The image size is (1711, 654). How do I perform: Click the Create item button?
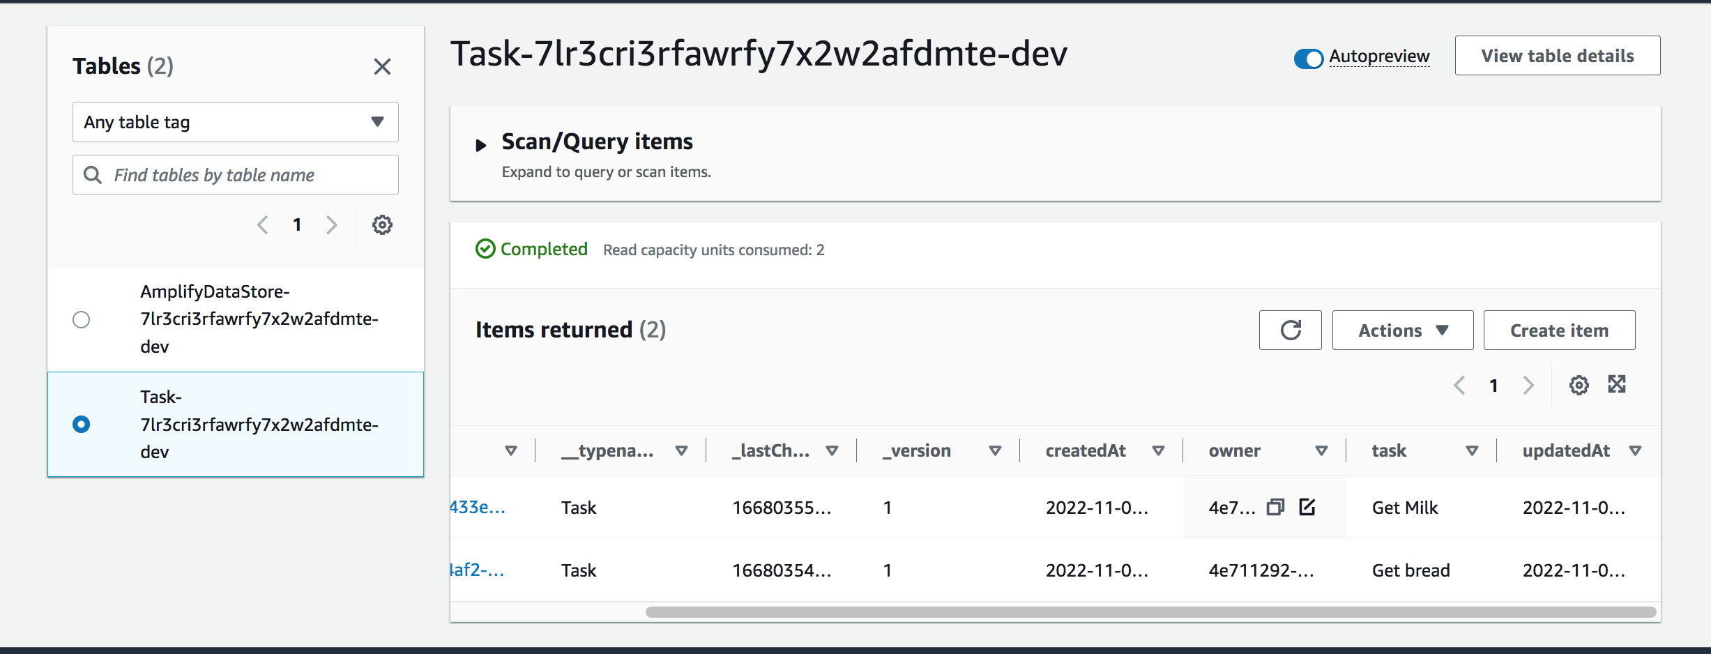[x=1560, y=330]
